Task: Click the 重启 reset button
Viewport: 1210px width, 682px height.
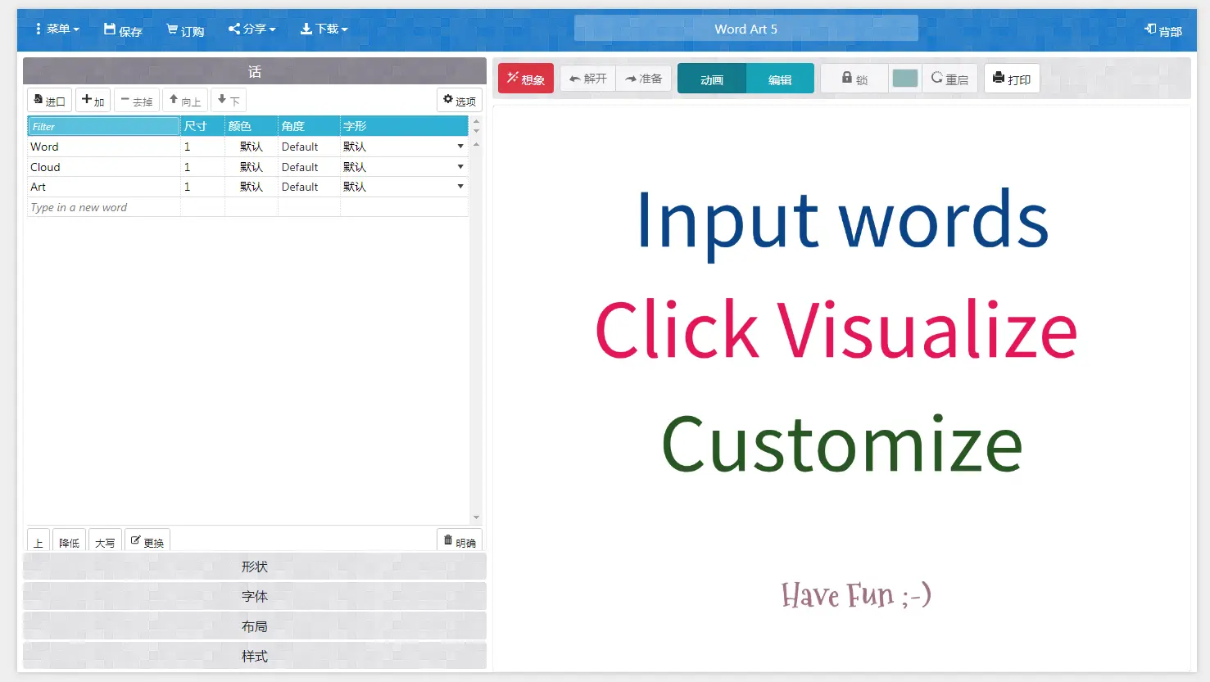Action: point(950,79)
